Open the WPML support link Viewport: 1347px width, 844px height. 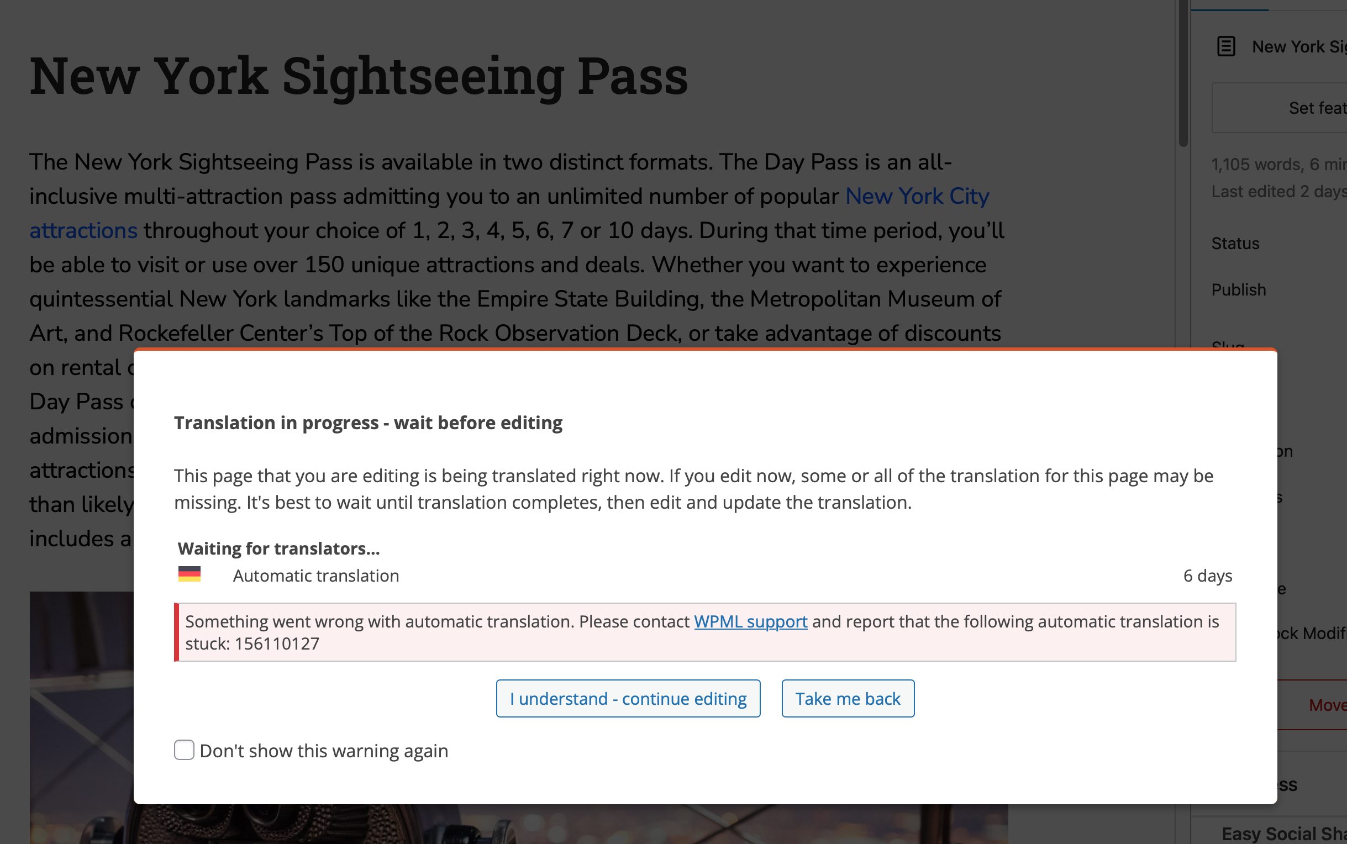(x=750, y=621)
